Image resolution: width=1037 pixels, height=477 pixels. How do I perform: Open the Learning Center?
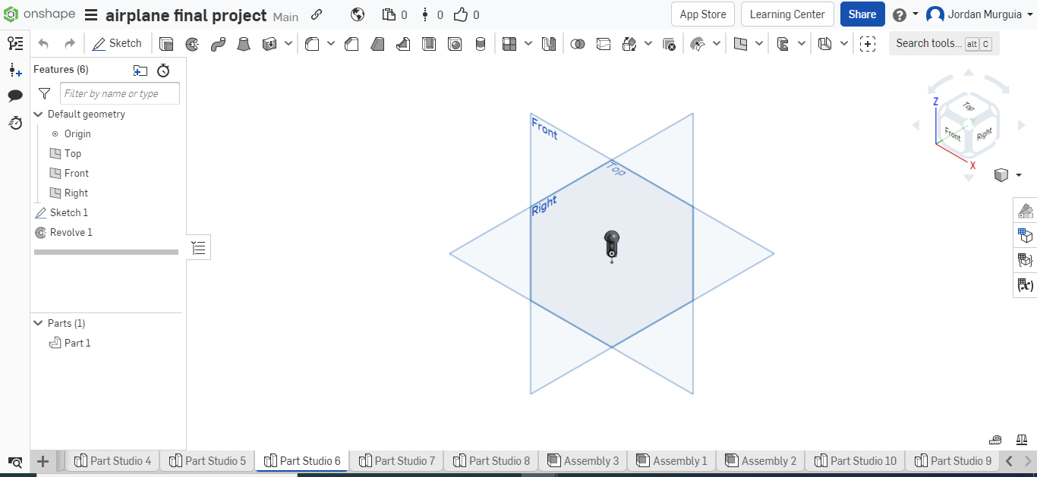786,14
